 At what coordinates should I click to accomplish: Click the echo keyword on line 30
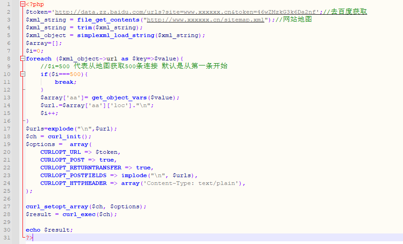33,230
